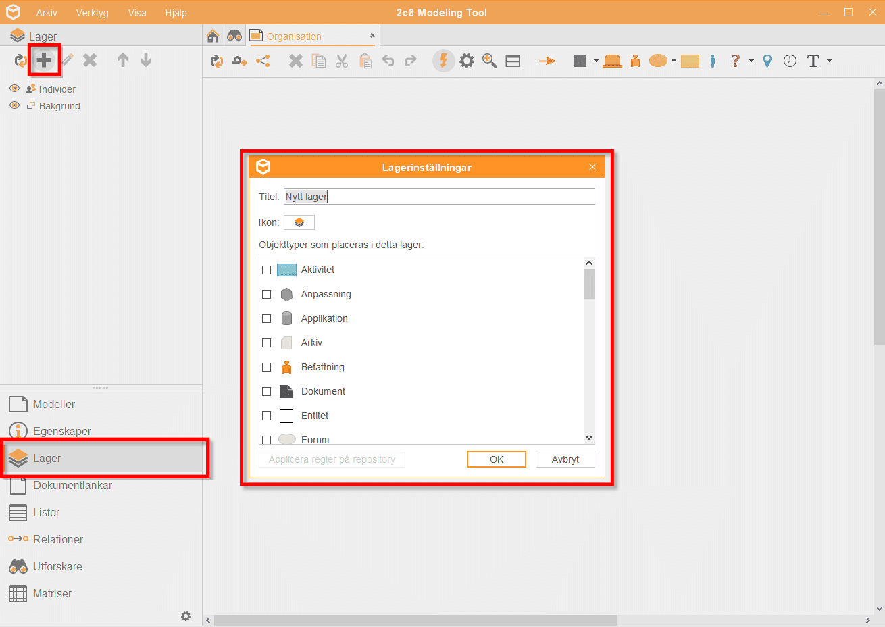This screenshot has height=627, width=885.
Task: Open the Hjälp menu
Action: tap(176, 13)
